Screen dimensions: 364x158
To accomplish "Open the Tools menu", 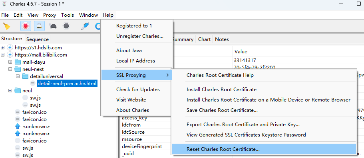I will click(x=67, y=15).
